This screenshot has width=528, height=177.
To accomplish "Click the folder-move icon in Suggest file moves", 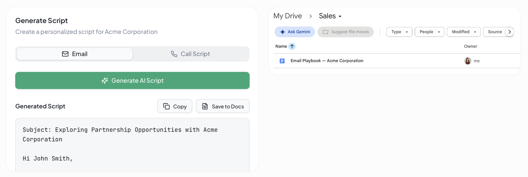I will pyautogui.click(x=326, y=32).
